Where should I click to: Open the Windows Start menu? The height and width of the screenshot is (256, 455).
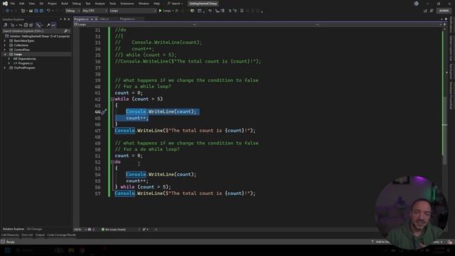point(8,250)
